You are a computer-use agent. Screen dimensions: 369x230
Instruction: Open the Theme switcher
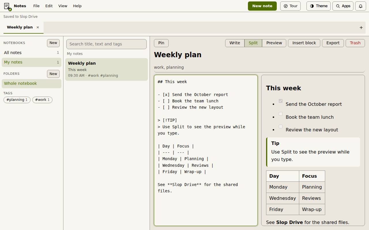pos(319,6)
